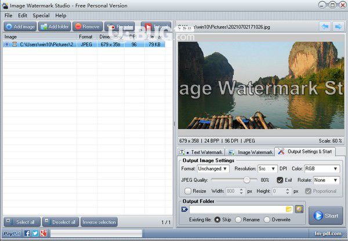Enable the Resize checkbox

click(188, 191)
